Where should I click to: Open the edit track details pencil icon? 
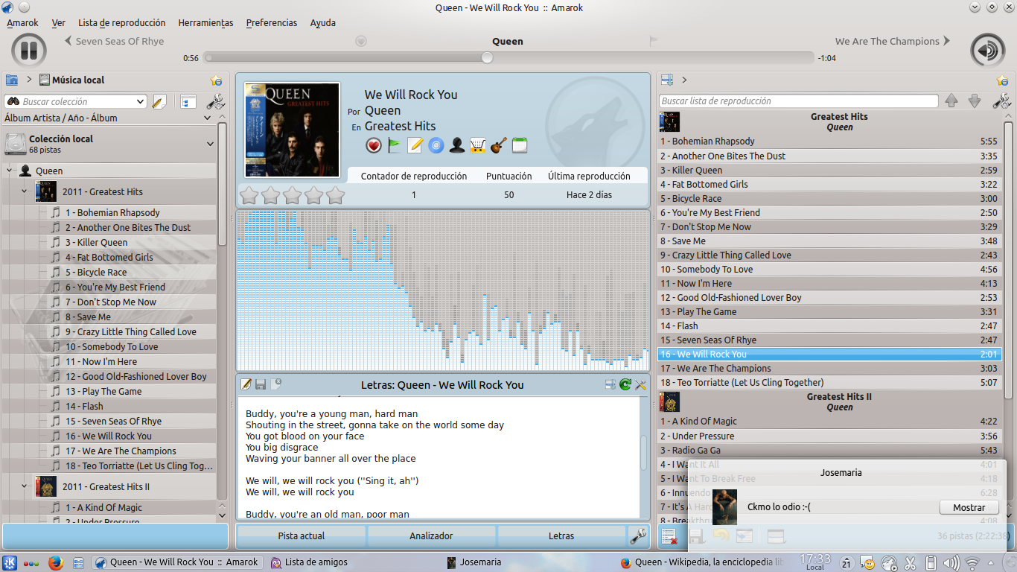pyautogui.click(x=415, y=145)
